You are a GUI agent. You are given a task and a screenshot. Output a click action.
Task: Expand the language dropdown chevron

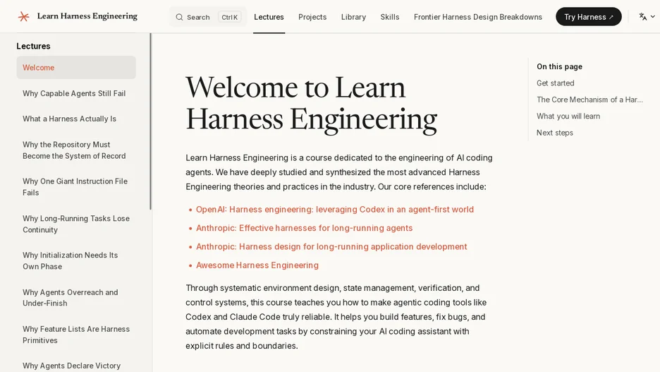(653, 16)
